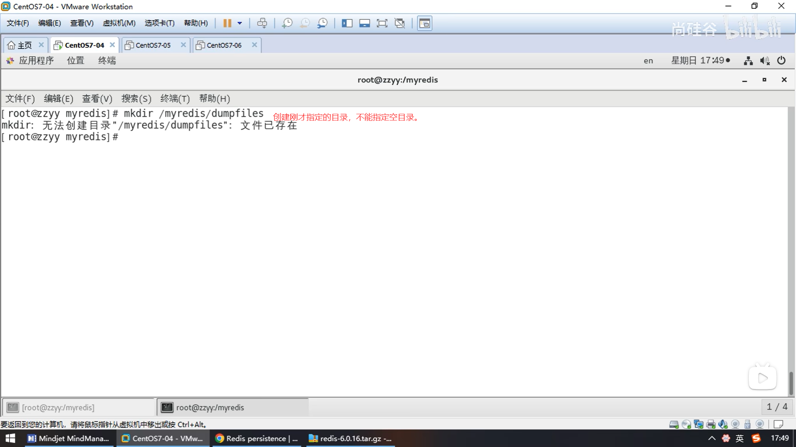This screenshot has width=796, height=447.
Task: Open the terminal's 搜索(S) menu
Action: tap(136, 99)
